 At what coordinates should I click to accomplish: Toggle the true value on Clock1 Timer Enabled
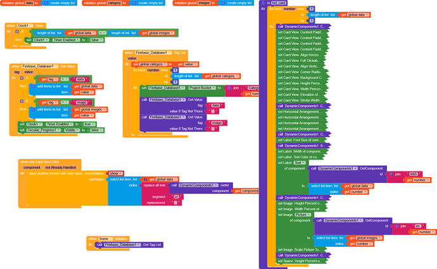pyautogui.click(x=89, y=124)
